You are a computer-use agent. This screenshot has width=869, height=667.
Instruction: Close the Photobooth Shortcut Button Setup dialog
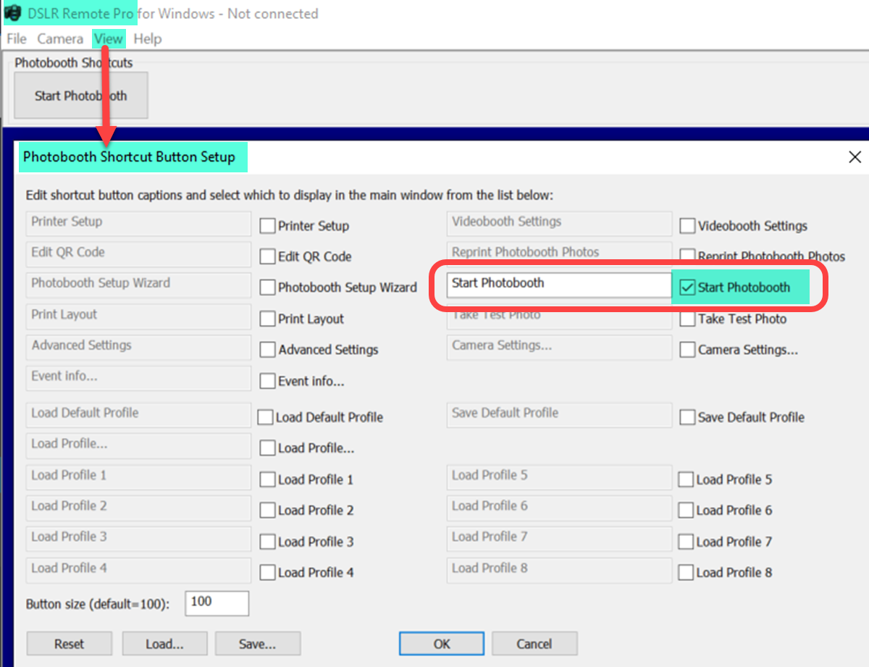click(855, 157)
